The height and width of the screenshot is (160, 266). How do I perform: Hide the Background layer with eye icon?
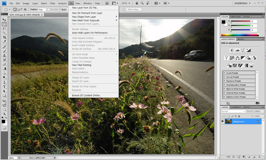click(223, 121)
